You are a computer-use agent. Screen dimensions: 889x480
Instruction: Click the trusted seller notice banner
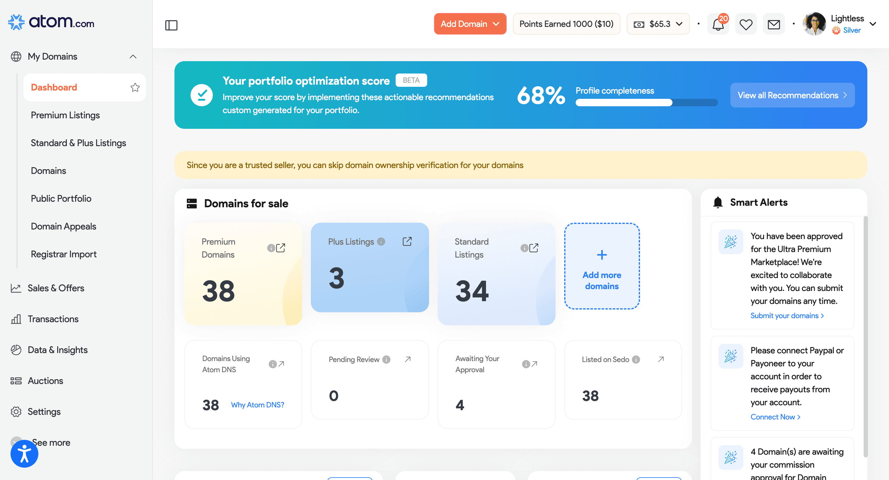coord(520,165)
